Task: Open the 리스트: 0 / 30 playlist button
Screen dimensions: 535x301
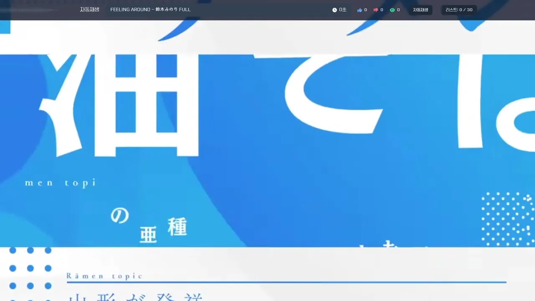Action: [459, 10]
